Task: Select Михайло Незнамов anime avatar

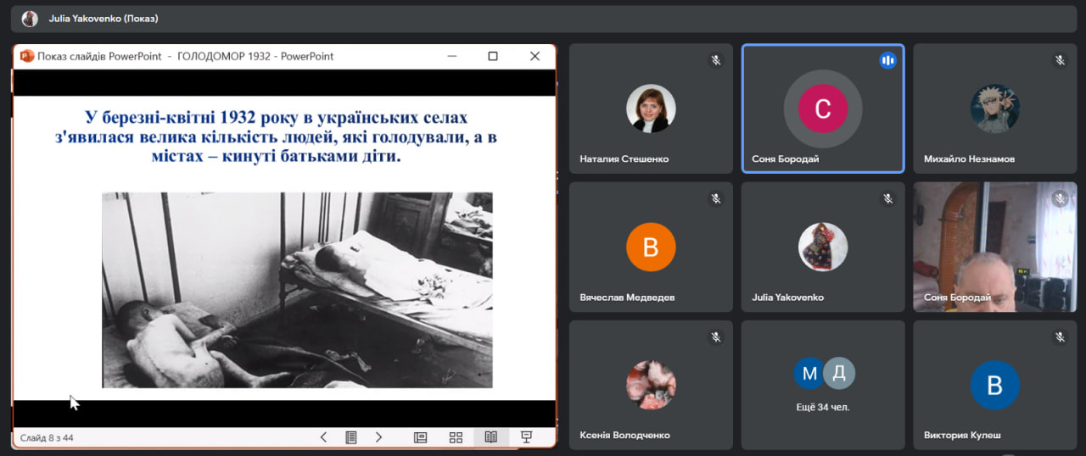Action: point(994,108)
